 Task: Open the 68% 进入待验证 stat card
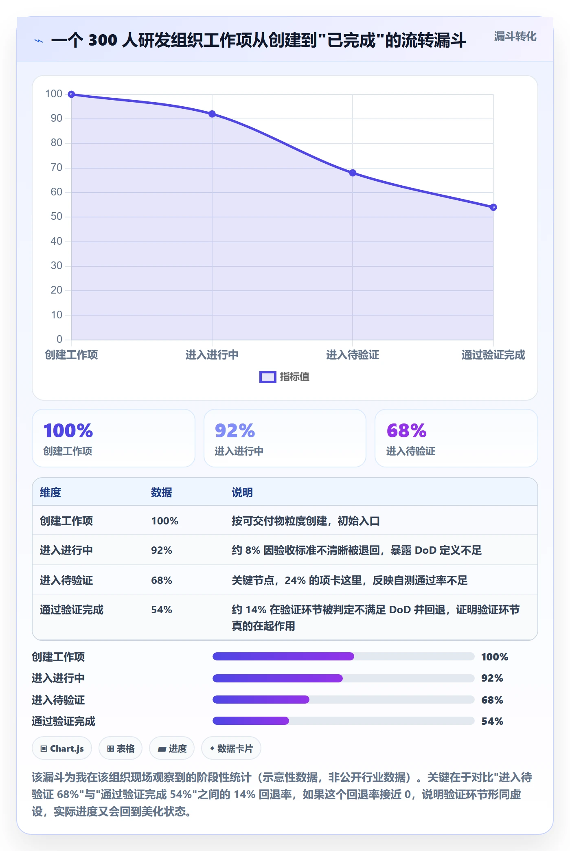point(456,438)
